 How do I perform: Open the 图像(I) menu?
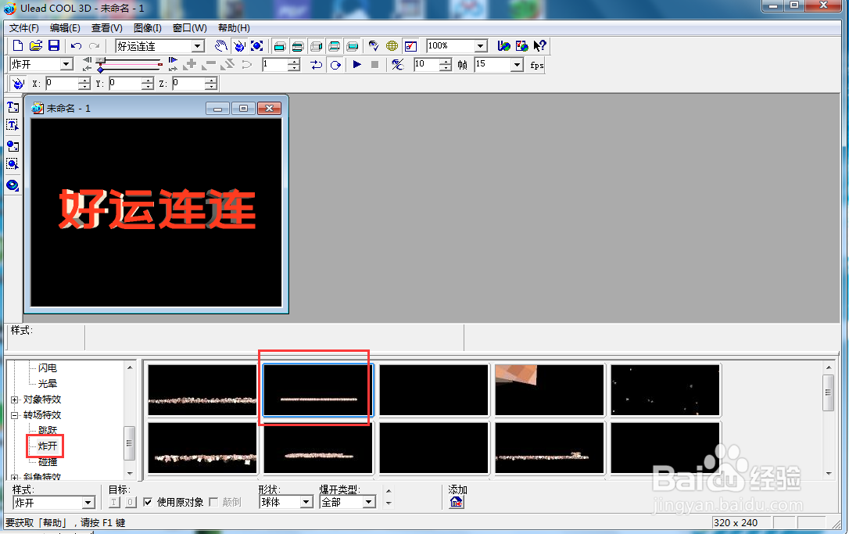click(147, 28)
